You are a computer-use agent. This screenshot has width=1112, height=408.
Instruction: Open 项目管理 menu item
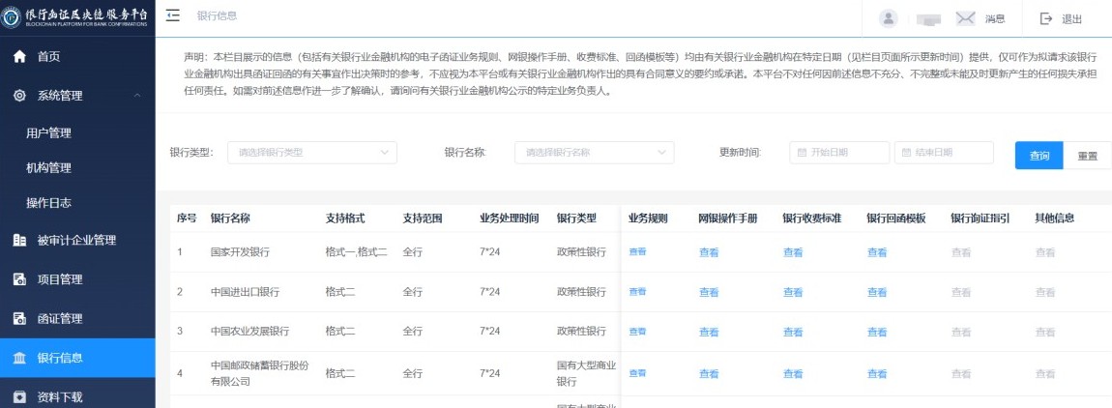[x=60, y=279]
